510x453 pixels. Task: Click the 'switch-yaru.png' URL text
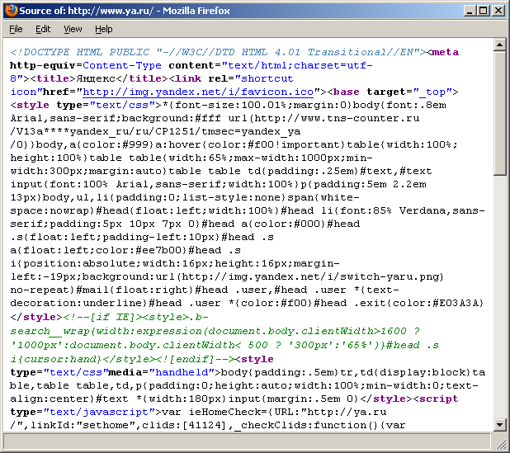coord(389,276)
